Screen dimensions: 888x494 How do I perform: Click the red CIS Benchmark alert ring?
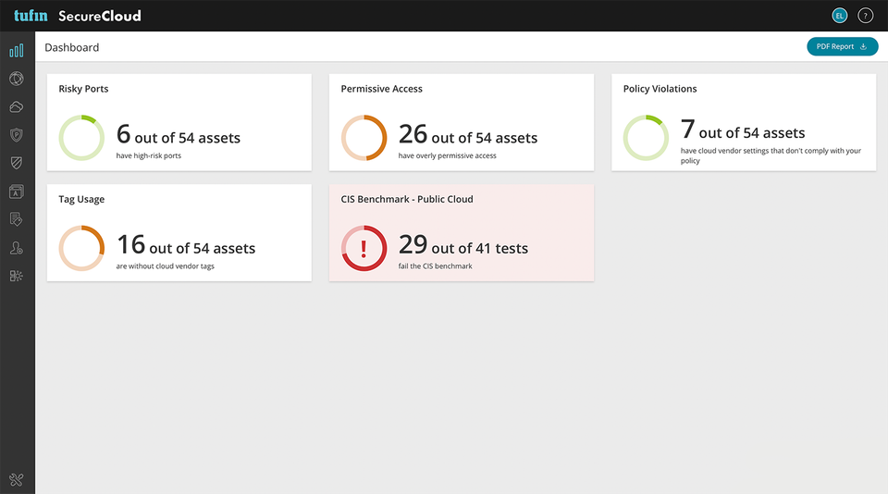pyautogui.click(x=364, y=248)
